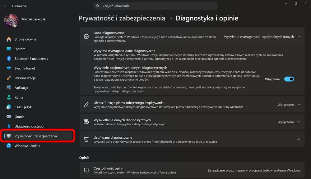311x179 pixels.
Task: Click Marcin Jaskólski account name
Action: (34, 19)
